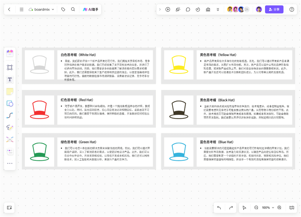Click the 白色思考帽 (White Hat) heading

[78, 55]
